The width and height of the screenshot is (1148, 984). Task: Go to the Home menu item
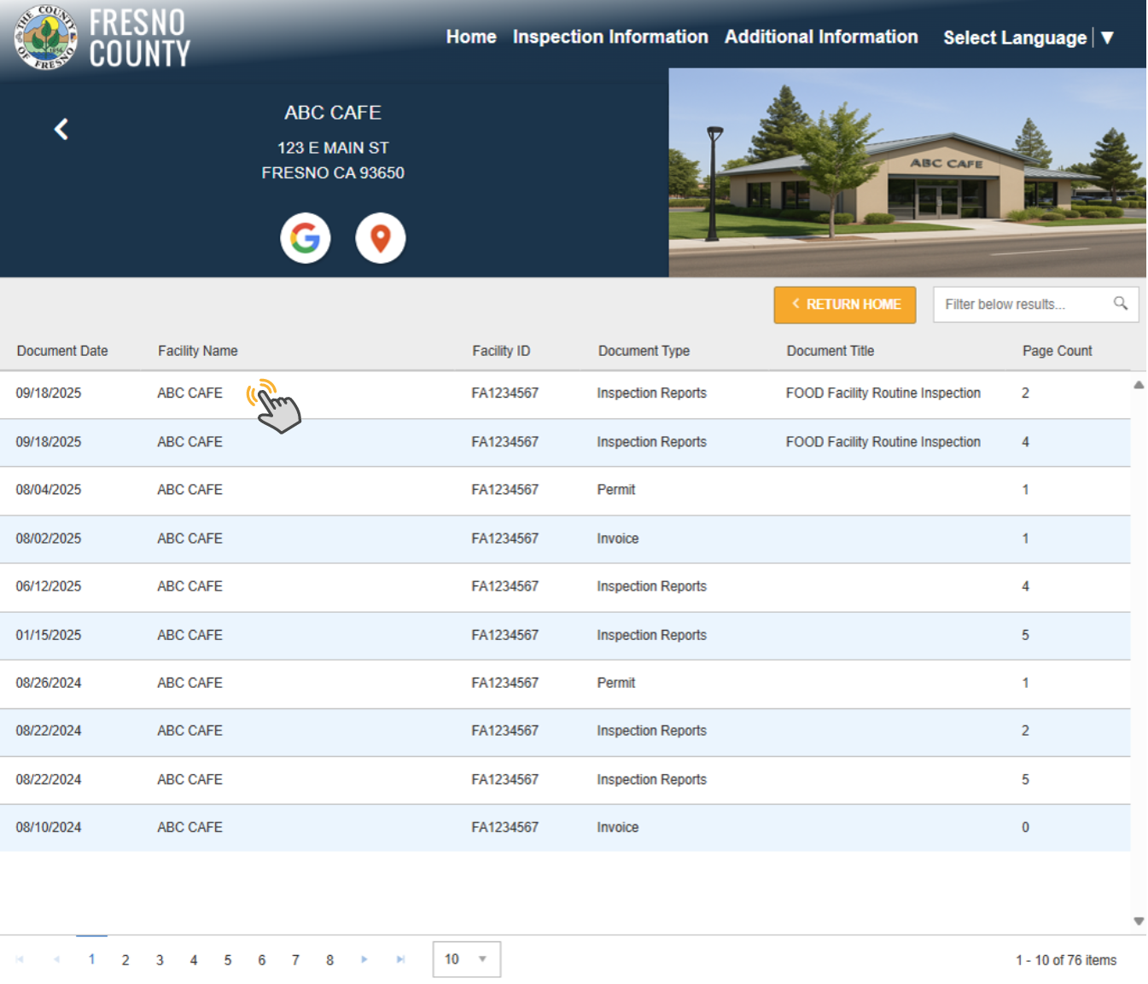[x=470, y=37]
